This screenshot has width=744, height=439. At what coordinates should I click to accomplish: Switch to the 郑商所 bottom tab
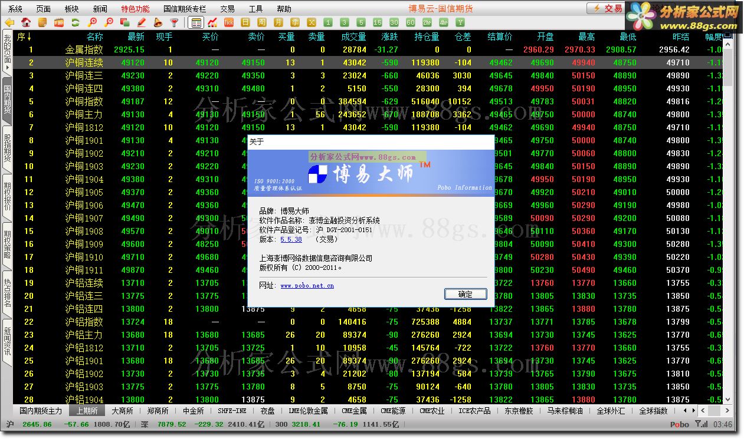coord(158,411)
